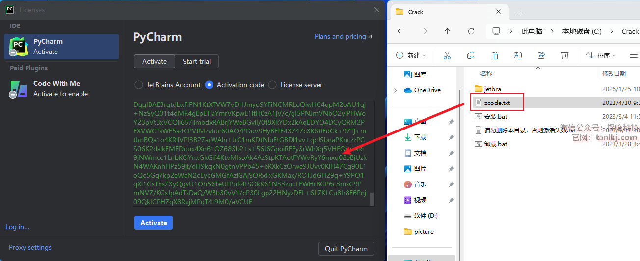
Task: Choose the Activation code radio option
Action: point(209,85)
